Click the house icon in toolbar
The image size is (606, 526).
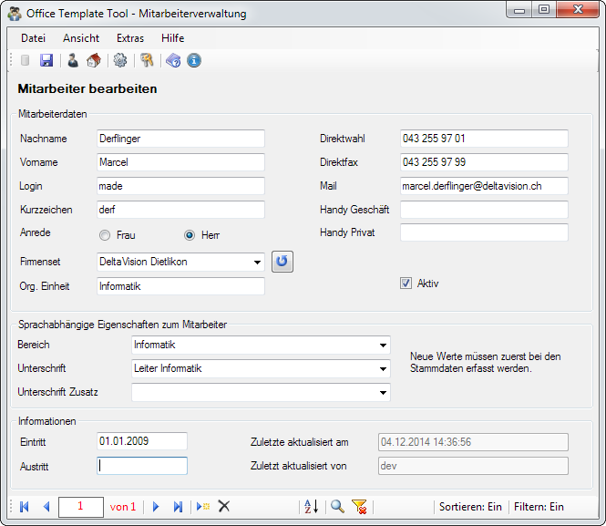pos(93,61)
